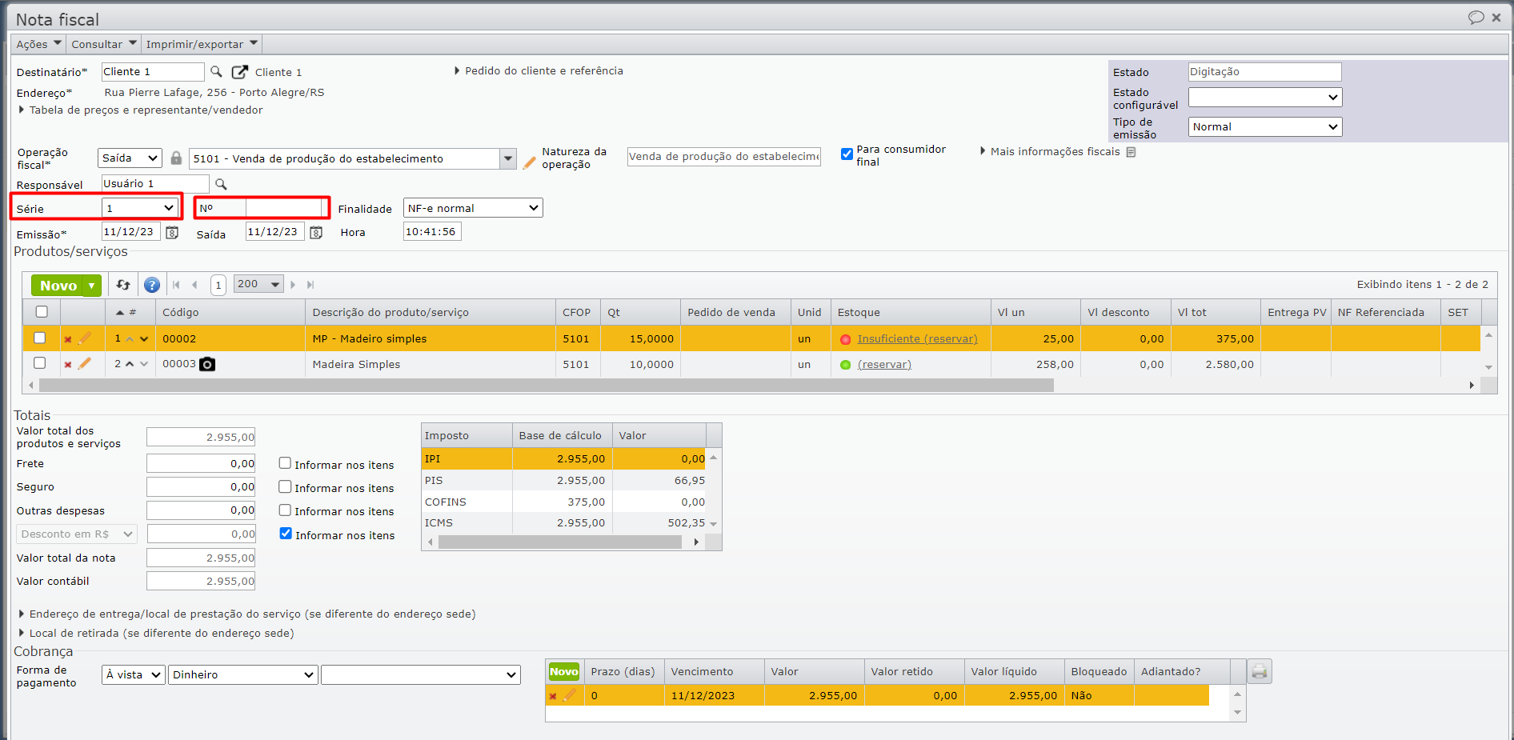Open the Imprimir/exportar menu
Viewport: 1514px width, 740px height.
pos(202,44)
